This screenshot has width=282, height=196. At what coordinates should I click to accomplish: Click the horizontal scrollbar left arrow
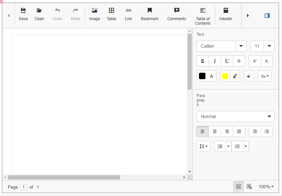5,178
